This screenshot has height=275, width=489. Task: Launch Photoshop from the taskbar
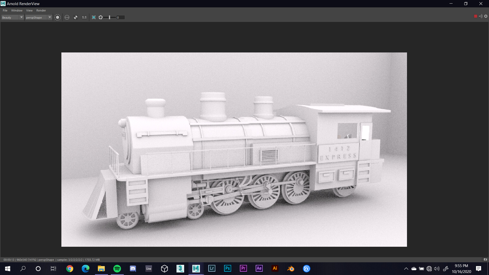[227, 268]
